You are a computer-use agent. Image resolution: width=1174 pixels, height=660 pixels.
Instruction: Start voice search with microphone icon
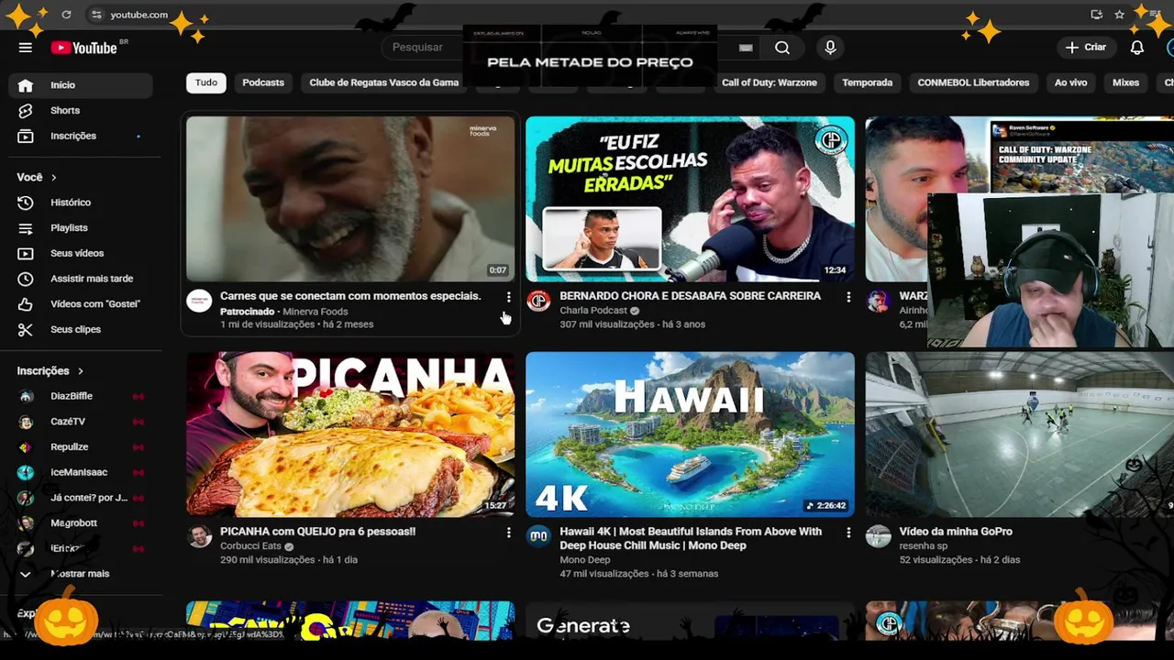click(830, 48)
